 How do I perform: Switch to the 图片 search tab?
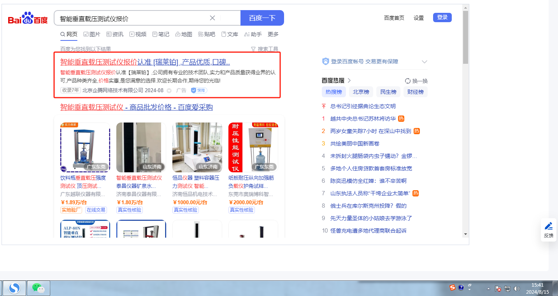92,34
